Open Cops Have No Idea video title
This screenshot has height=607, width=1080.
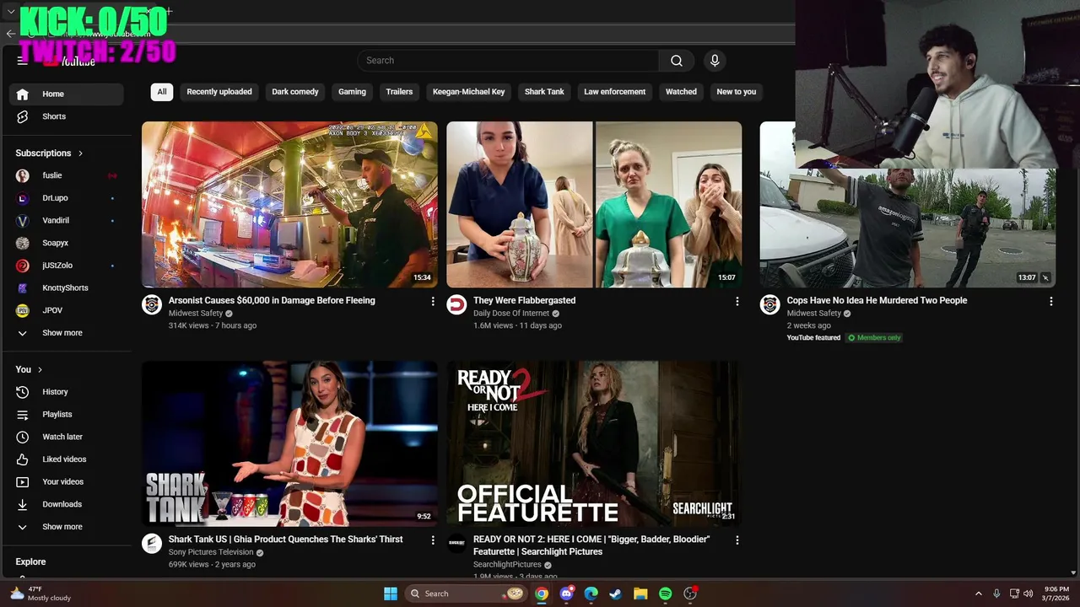pos(877,301)
